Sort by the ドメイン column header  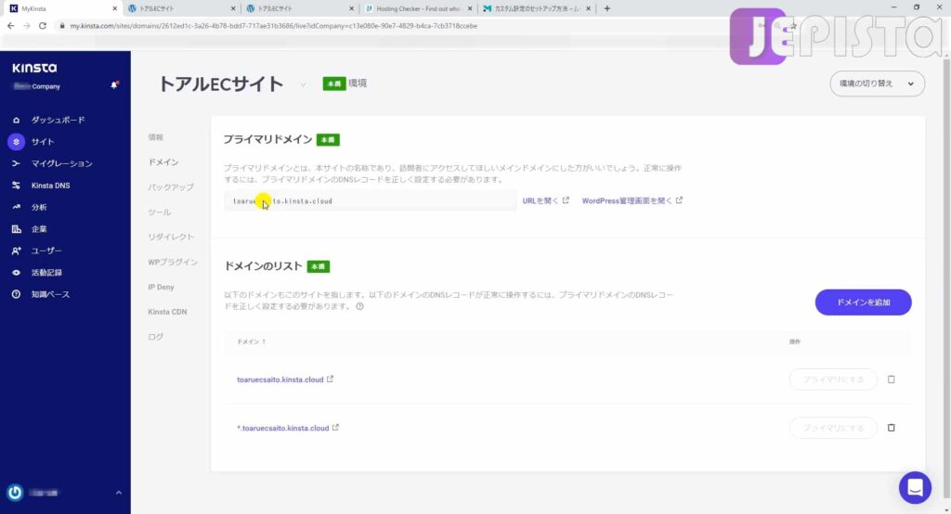tap(251, 341)
